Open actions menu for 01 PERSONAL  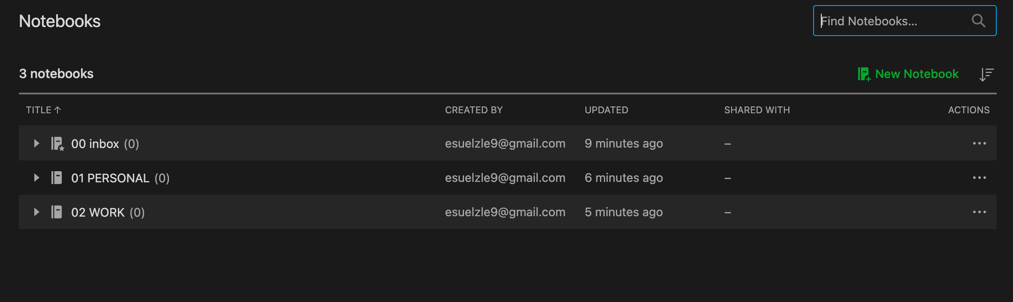[x=979, y=178]
